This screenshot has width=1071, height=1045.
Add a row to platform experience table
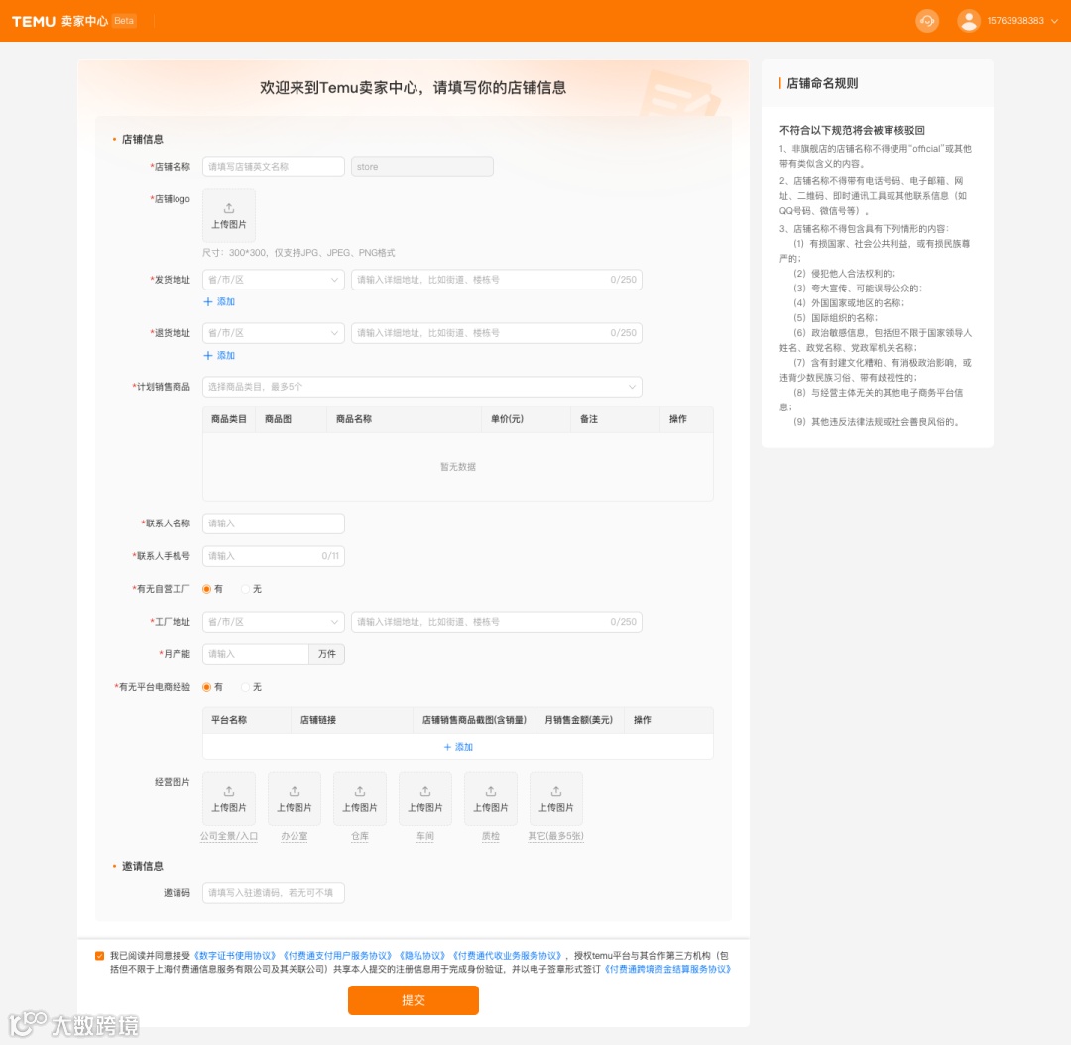pos(458,747)
